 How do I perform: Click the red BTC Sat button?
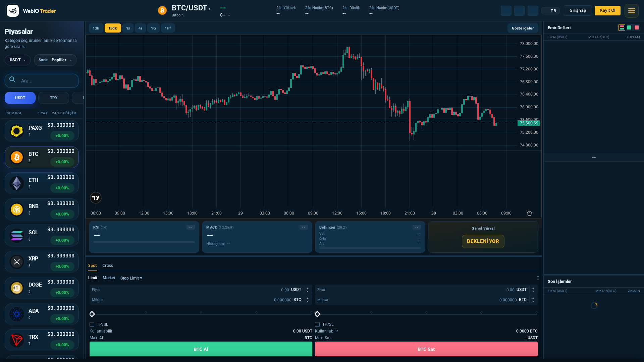click(426, 349)
